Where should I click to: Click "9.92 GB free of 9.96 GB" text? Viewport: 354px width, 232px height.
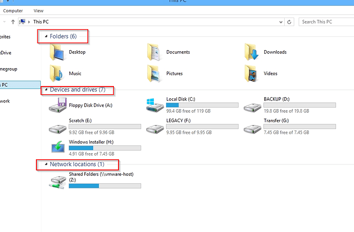(x=91, y=132)
